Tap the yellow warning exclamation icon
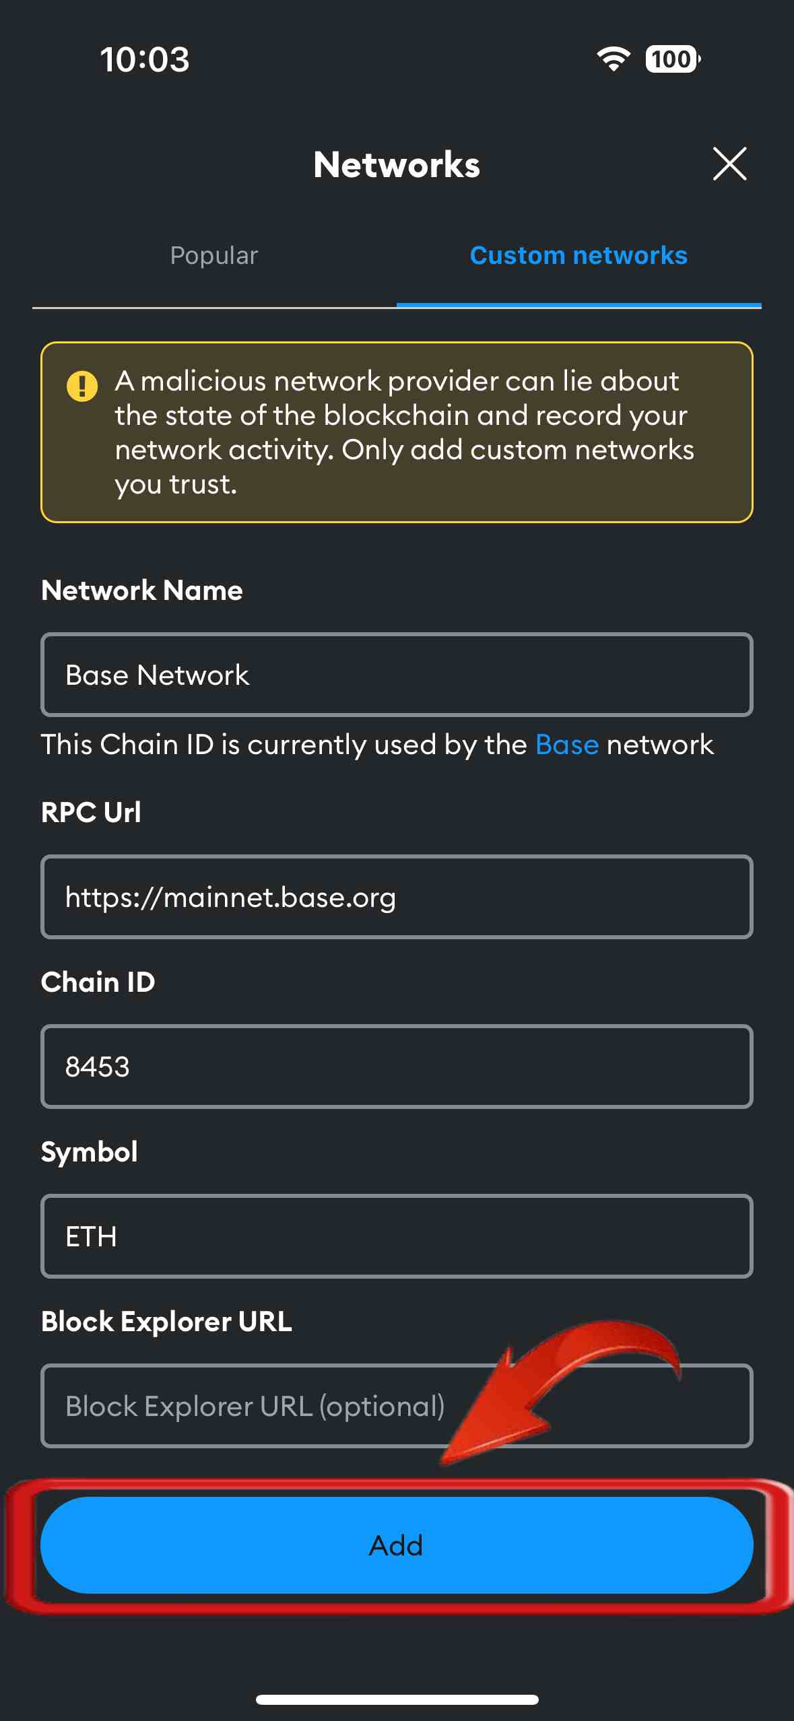Image resolution: width=794 pixels, height=1721 pixels. pos(82,386)
